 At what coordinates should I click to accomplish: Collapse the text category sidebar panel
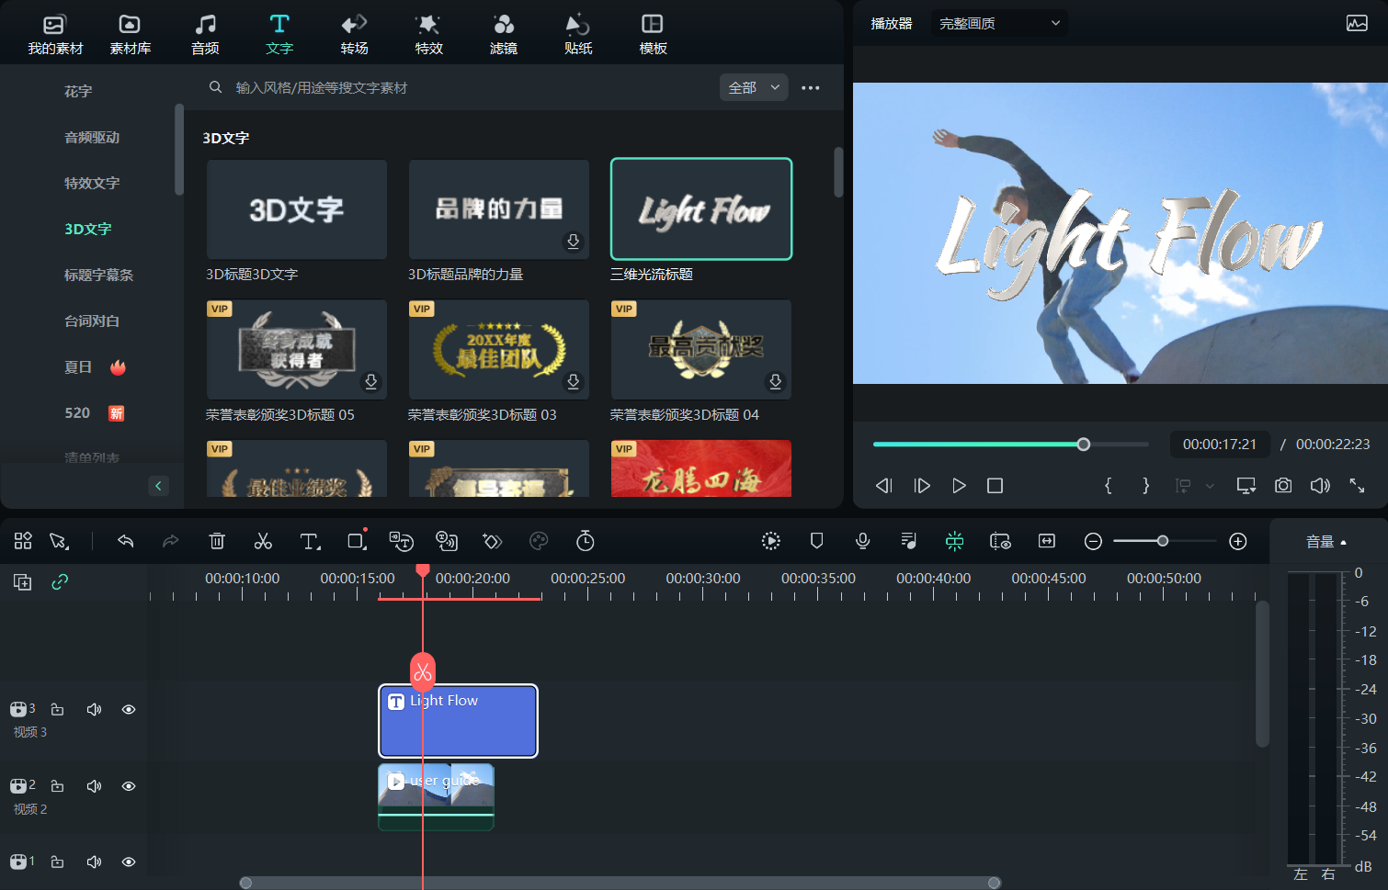point(158,485)
